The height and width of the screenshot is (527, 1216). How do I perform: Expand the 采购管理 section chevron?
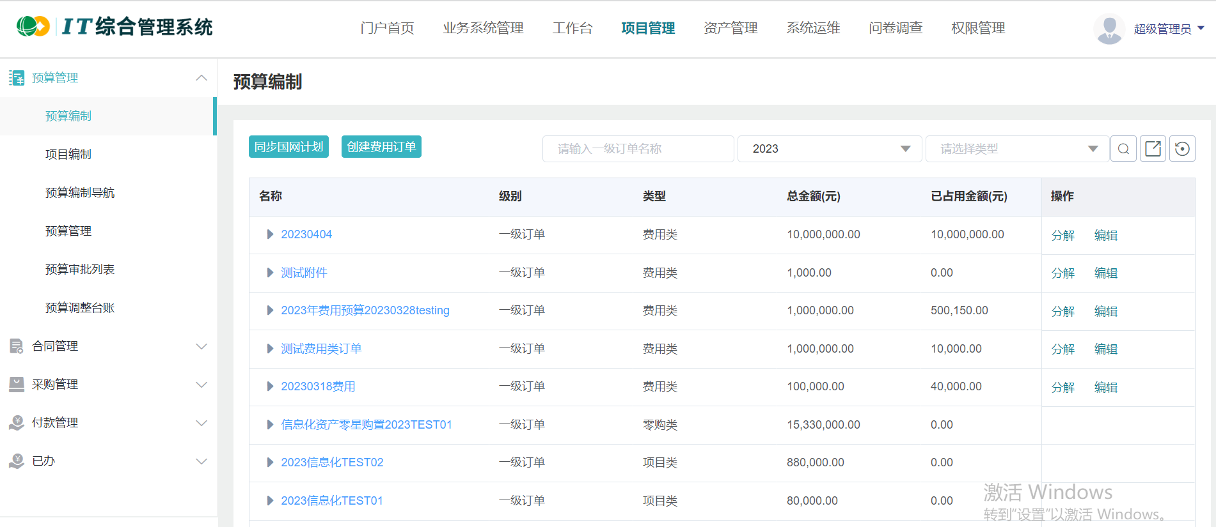click(201, 385)
